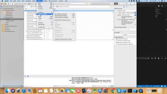
Task: Expand the Frameworks folder in the navigator
Action: tap(2, 30)
